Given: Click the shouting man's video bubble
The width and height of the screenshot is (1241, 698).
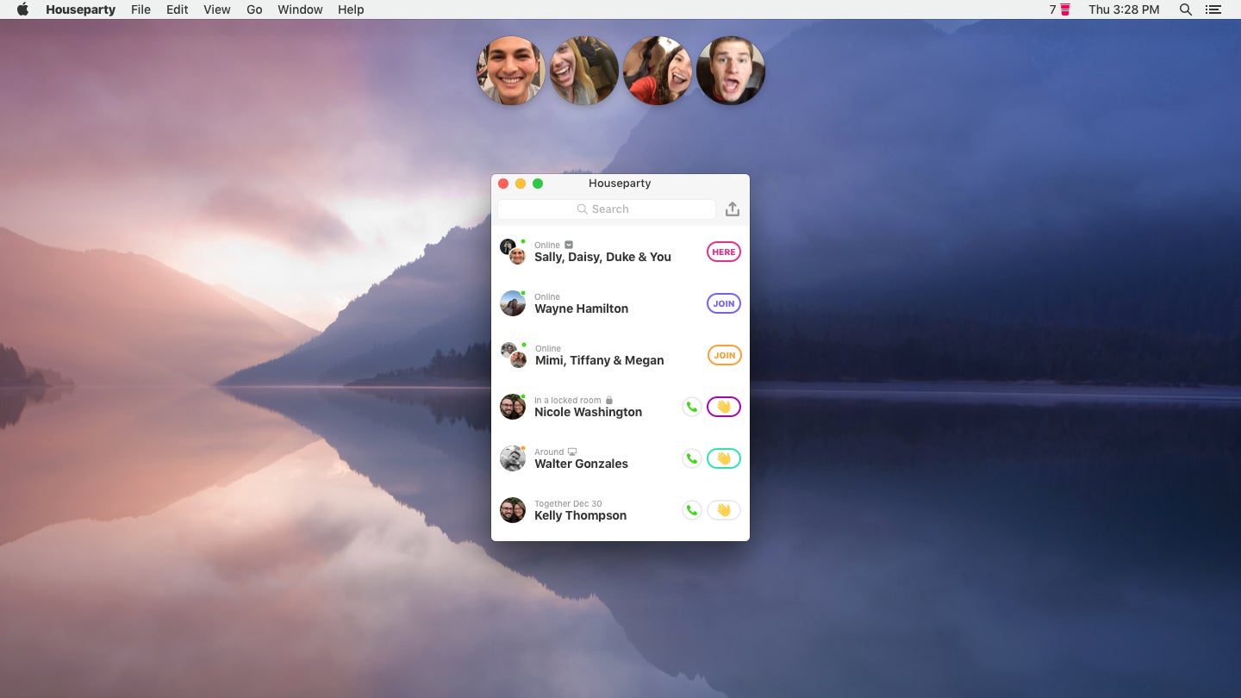Looking at the screenshot, I should [x=731, y=71].
